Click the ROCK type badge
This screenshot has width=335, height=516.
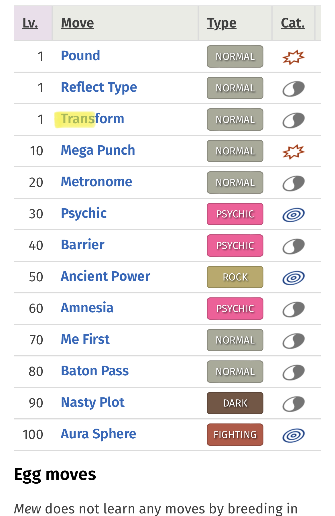tap(235, 277)
